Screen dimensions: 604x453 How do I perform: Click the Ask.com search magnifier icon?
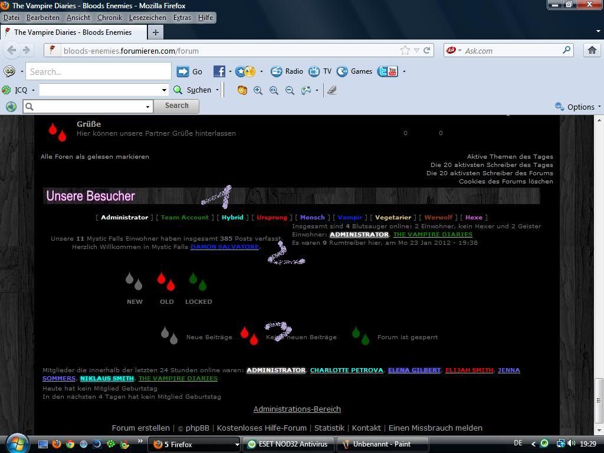tap(567, 50)
